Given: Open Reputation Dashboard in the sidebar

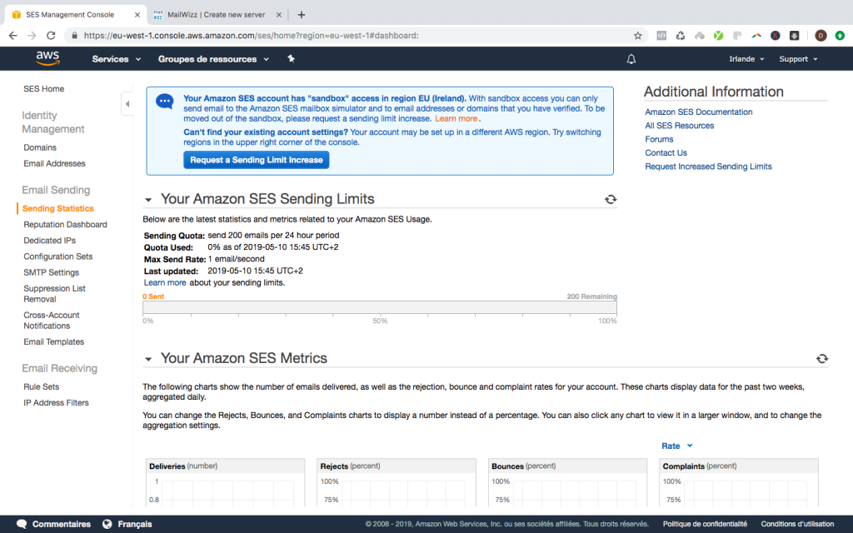Looking at the screenshot, I should (65, 225).
